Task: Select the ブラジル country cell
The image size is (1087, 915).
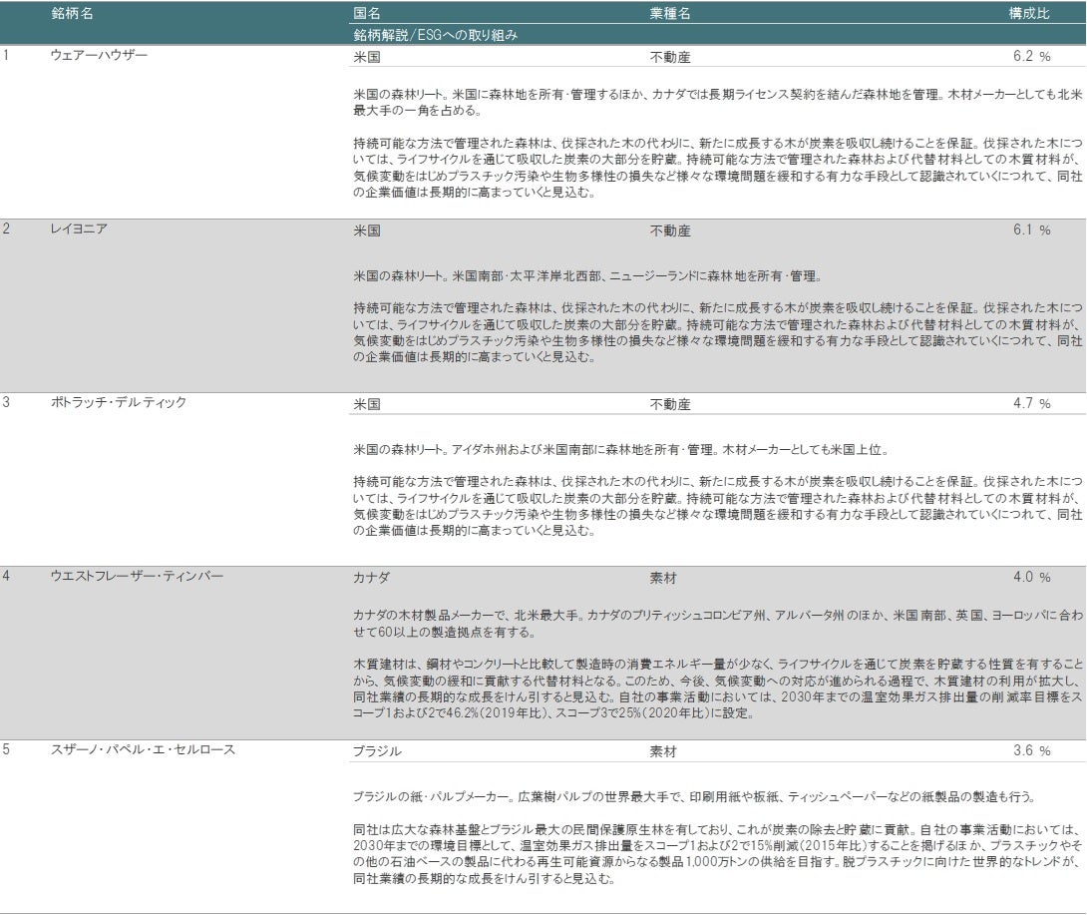Action: pos(377,751)
